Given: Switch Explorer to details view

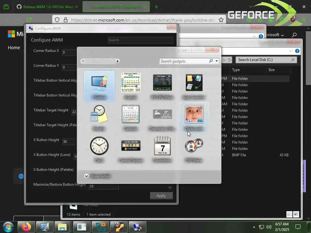Looking at the screenshot, I should click(289, 214).
